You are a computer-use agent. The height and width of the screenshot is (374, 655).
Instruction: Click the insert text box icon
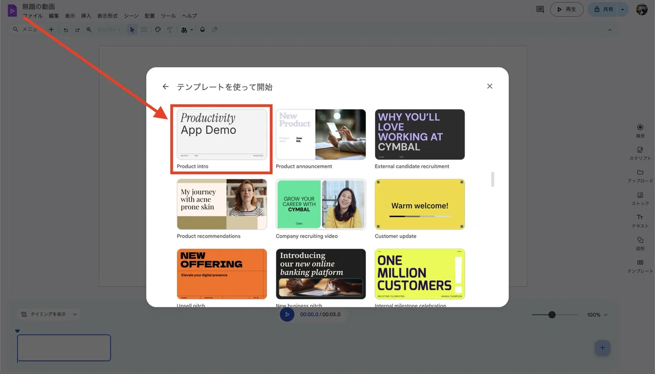[144, 30]
